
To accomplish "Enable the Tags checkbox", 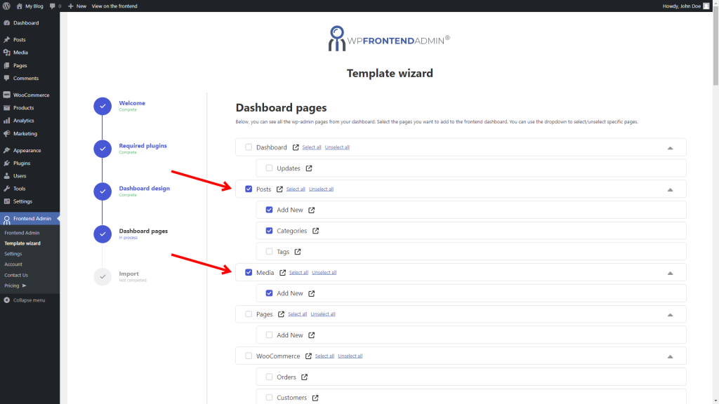I will tap(270, 252).
